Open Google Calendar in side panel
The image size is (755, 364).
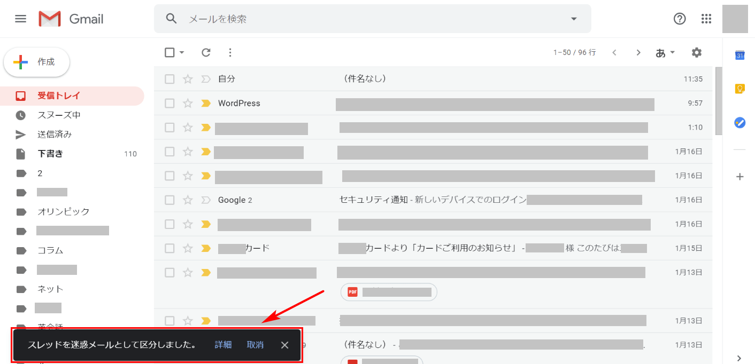click(740, 56)
